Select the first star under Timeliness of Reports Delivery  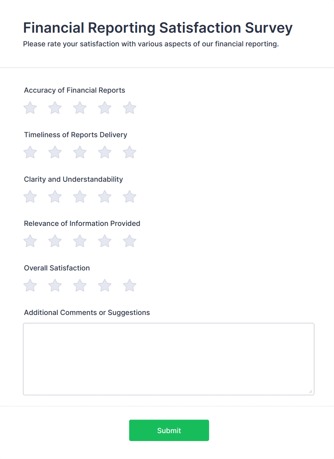[x=30, y=152]
